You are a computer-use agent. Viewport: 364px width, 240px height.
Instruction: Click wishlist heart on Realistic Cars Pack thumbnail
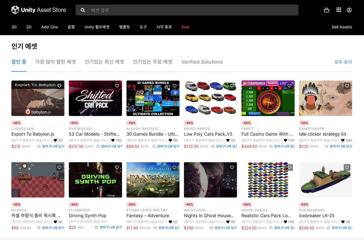click(x=289, y=167)
